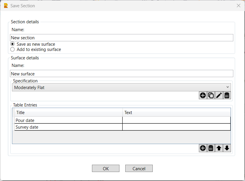Click the Title column header
Viewport: 245px width, 181px height.
pos(68,113)
